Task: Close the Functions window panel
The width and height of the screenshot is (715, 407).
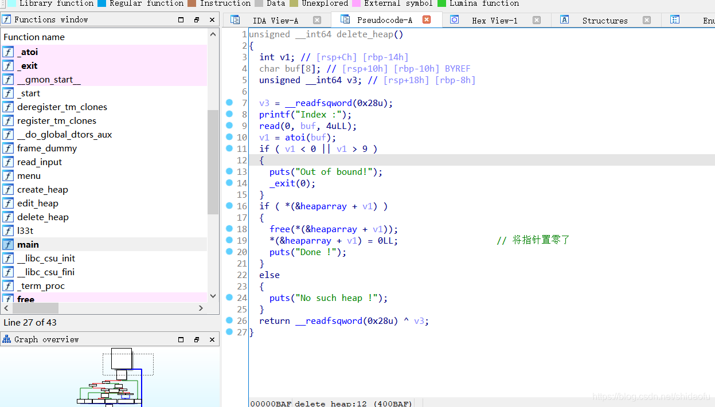Action: pyautogui.click(x=212, y=19)
